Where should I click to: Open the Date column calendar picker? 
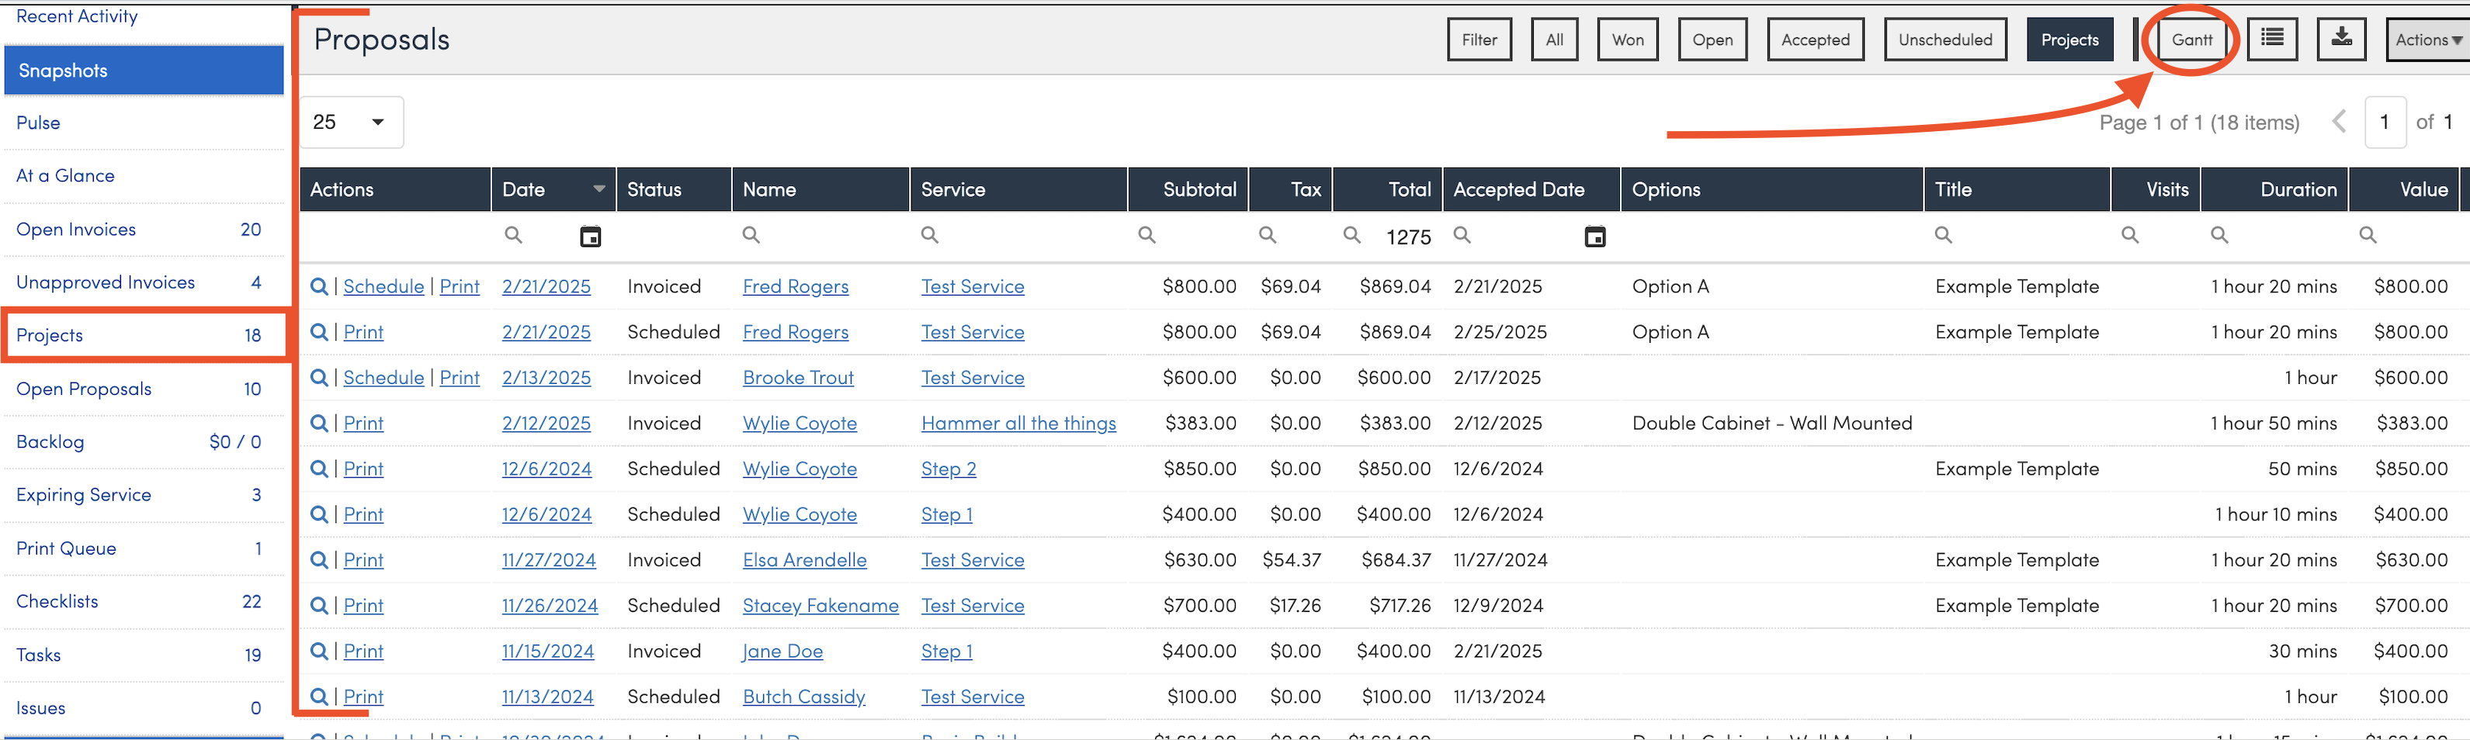pos(591,236)
